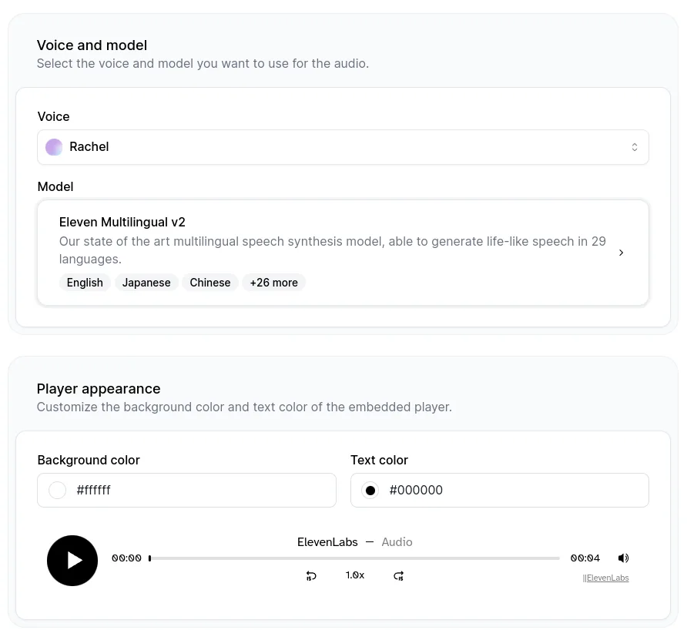The width and height of the screenshot is (687, 630).
Task: Open the ElevenLabs attribution link
Action: pyautogui.click(x=608, y=578)
